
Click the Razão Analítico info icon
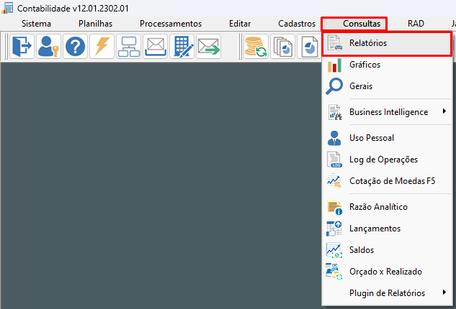click(x=334, y=207)
